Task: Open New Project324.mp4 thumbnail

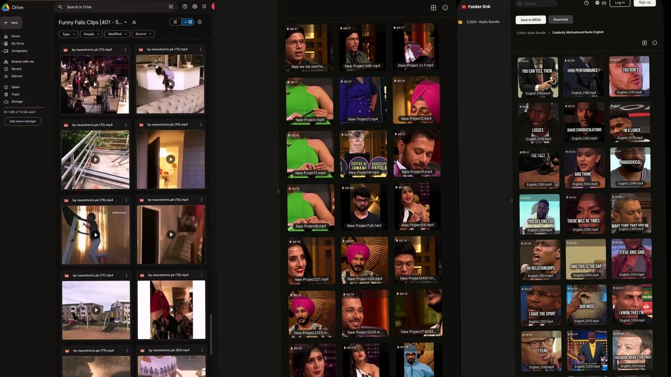Action: point(365,260)
